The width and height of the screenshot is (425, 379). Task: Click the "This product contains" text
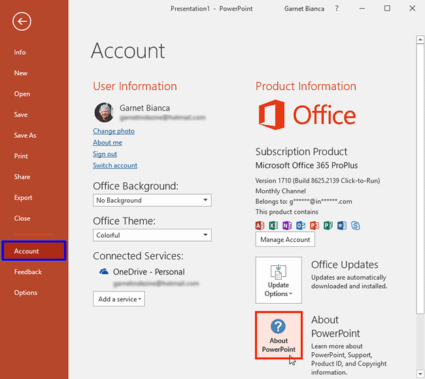point(287,212)
